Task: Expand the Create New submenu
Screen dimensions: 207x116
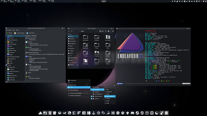Action: pos(79,80)
